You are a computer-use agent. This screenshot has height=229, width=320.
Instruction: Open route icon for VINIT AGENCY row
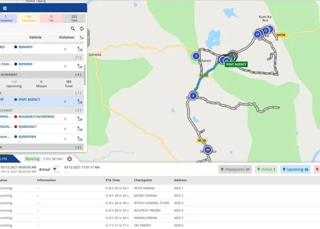[80, 102]
